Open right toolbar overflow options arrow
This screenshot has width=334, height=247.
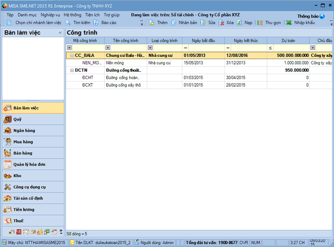(331, 23)
